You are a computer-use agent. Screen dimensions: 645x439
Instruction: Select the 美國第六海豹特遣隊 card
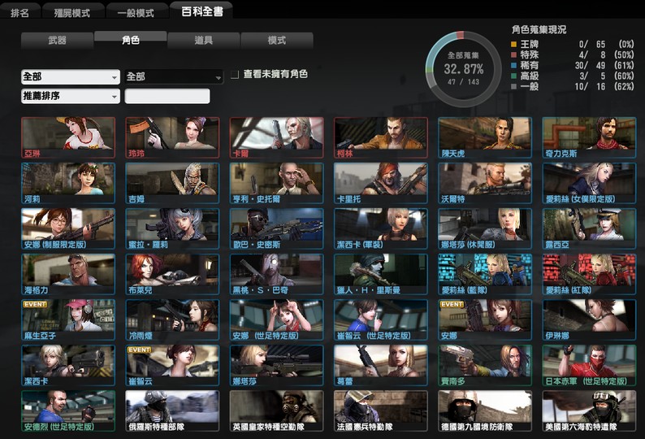click(x=589, y=411)
